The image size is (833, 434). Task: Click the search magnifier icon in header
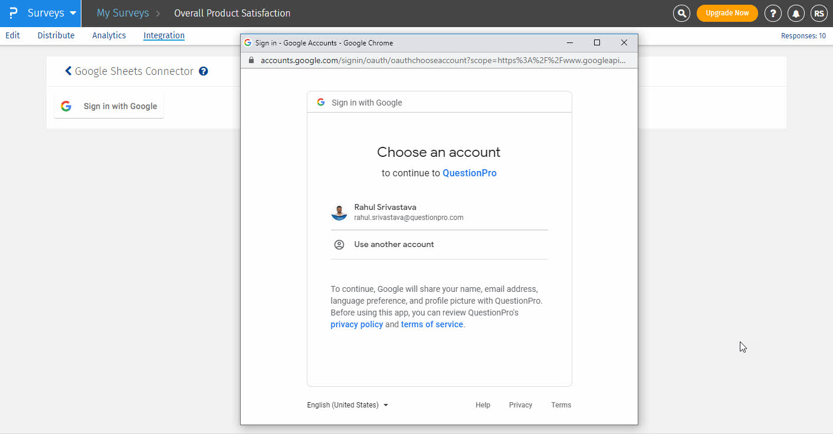point(681,13)
